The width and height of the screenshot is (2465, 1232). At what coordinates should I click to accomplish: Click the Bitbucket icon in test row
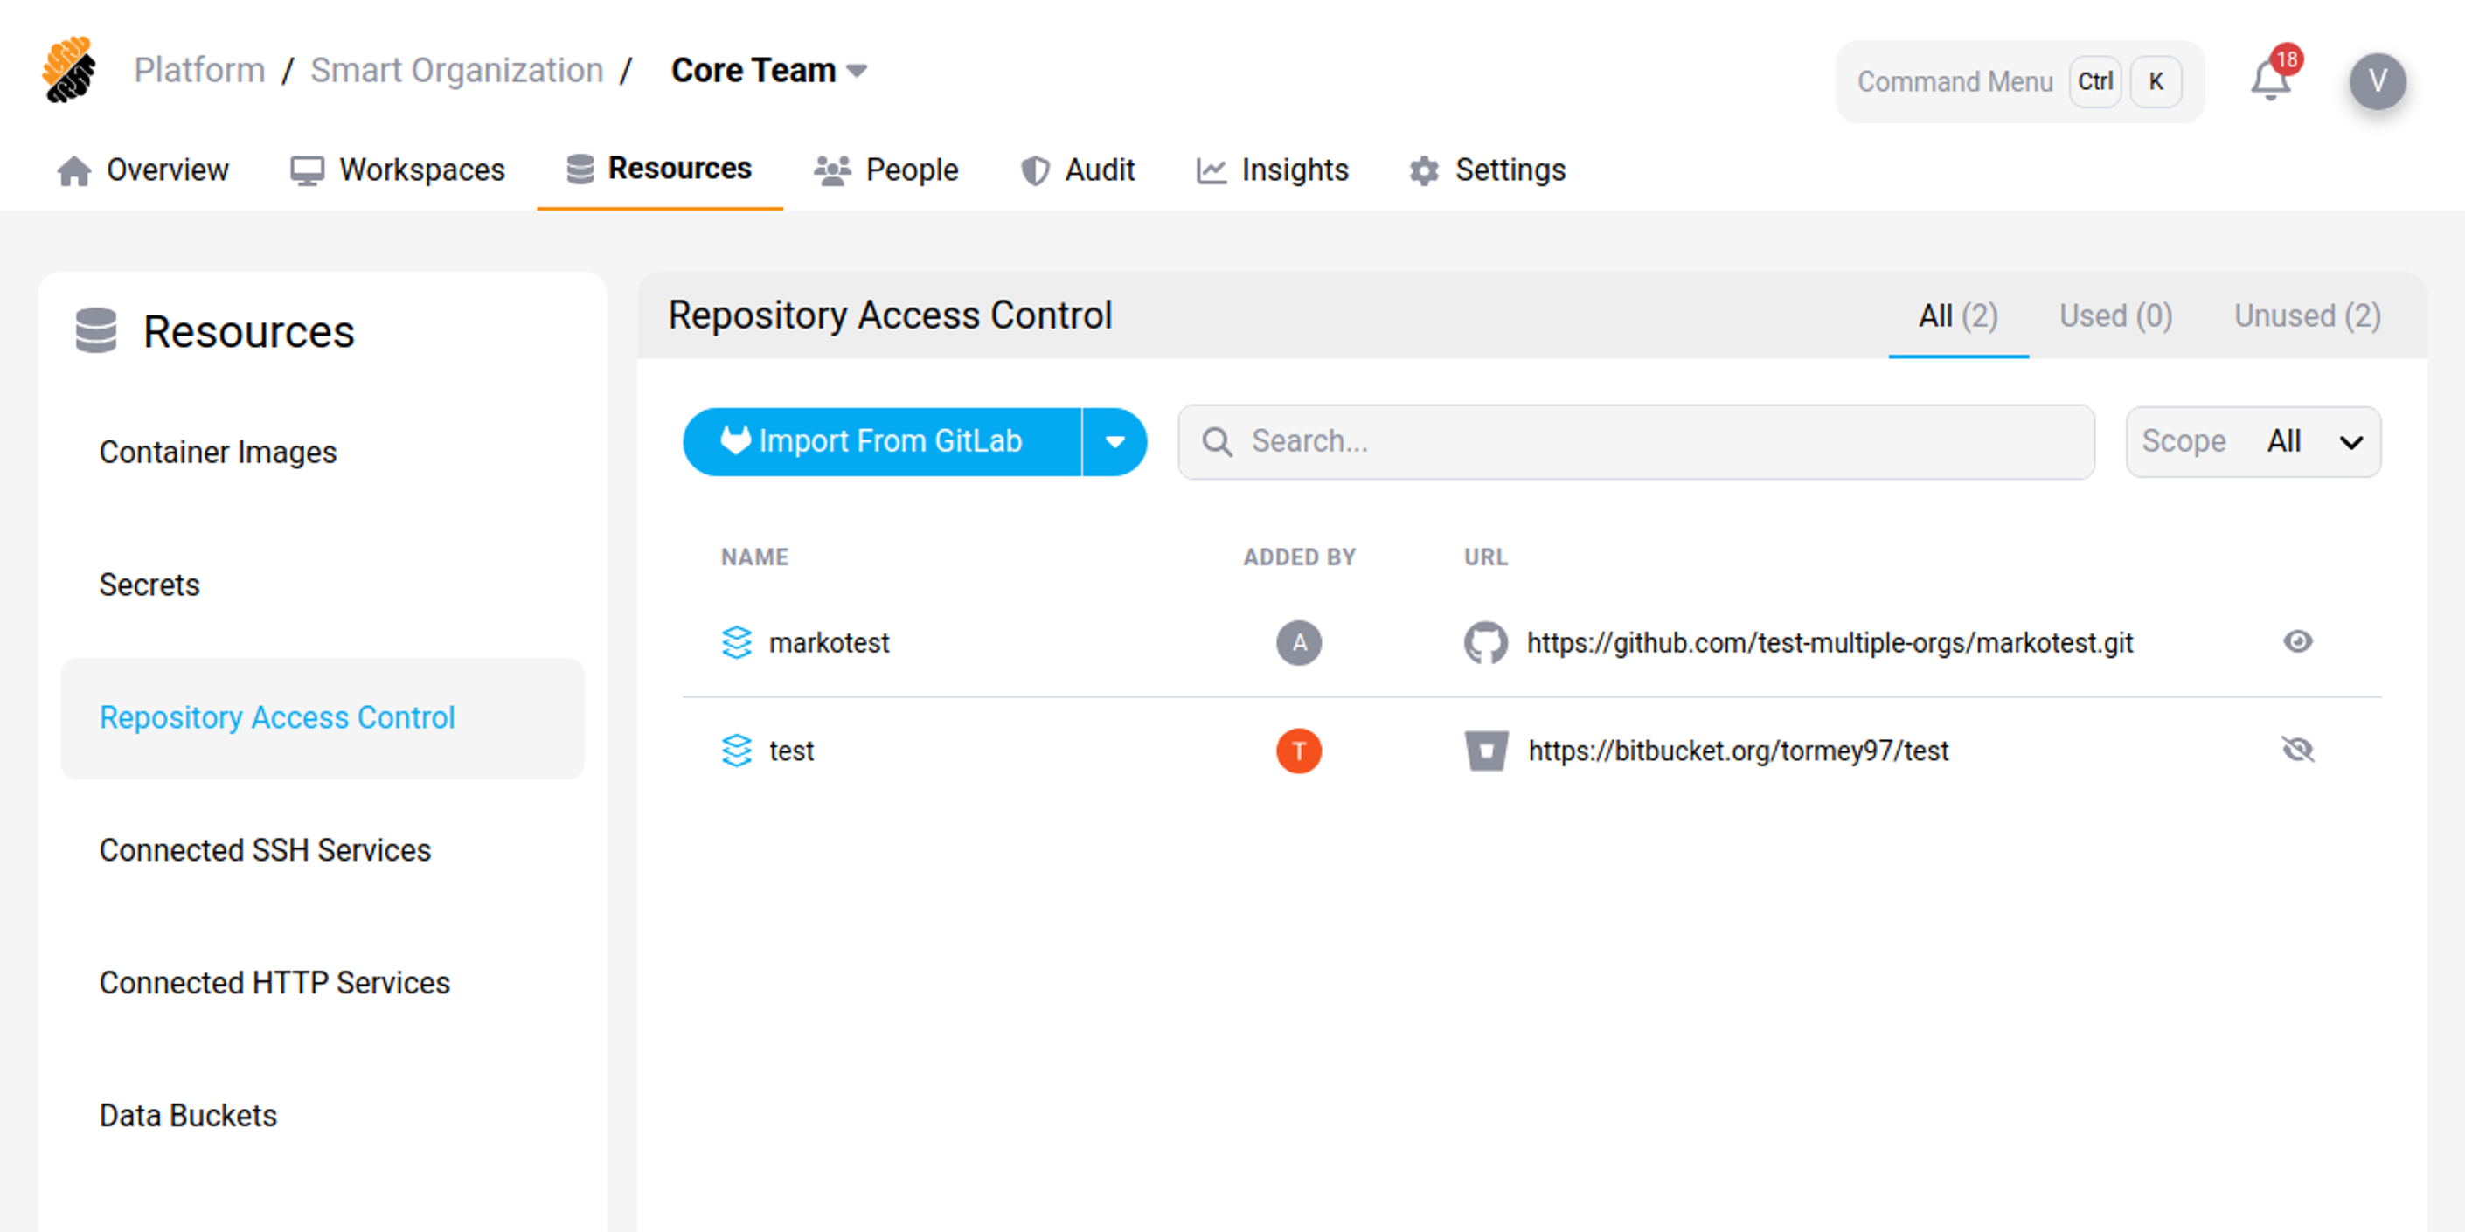tap(1486, 751)
